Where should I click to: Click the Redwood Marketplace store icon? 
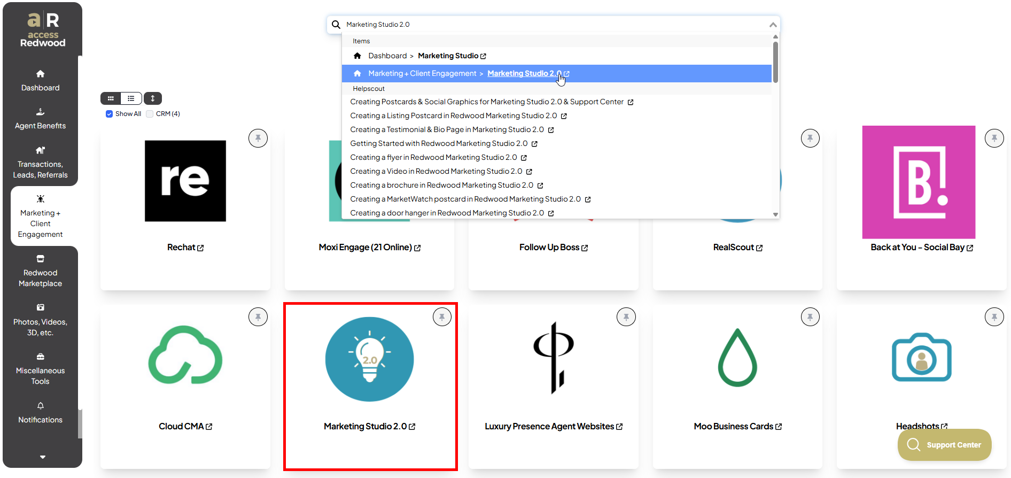[x=40, y=259]
